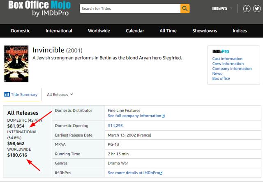The image size is (263, 182).
Task: Click the Invincible title heading
Action: (x=48, y=50)
